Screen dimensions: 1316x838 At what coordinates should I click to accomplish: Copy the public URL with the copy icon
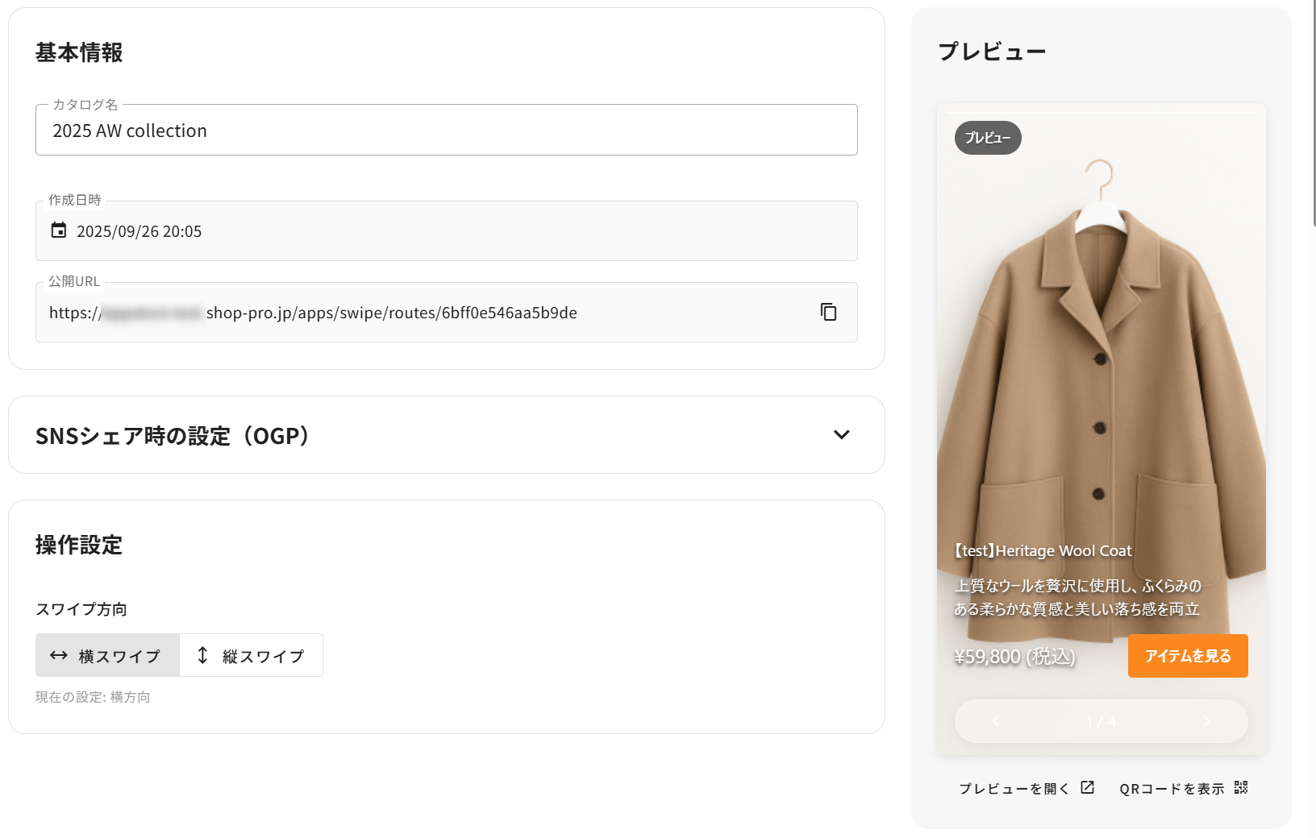(x=828, y=312)
